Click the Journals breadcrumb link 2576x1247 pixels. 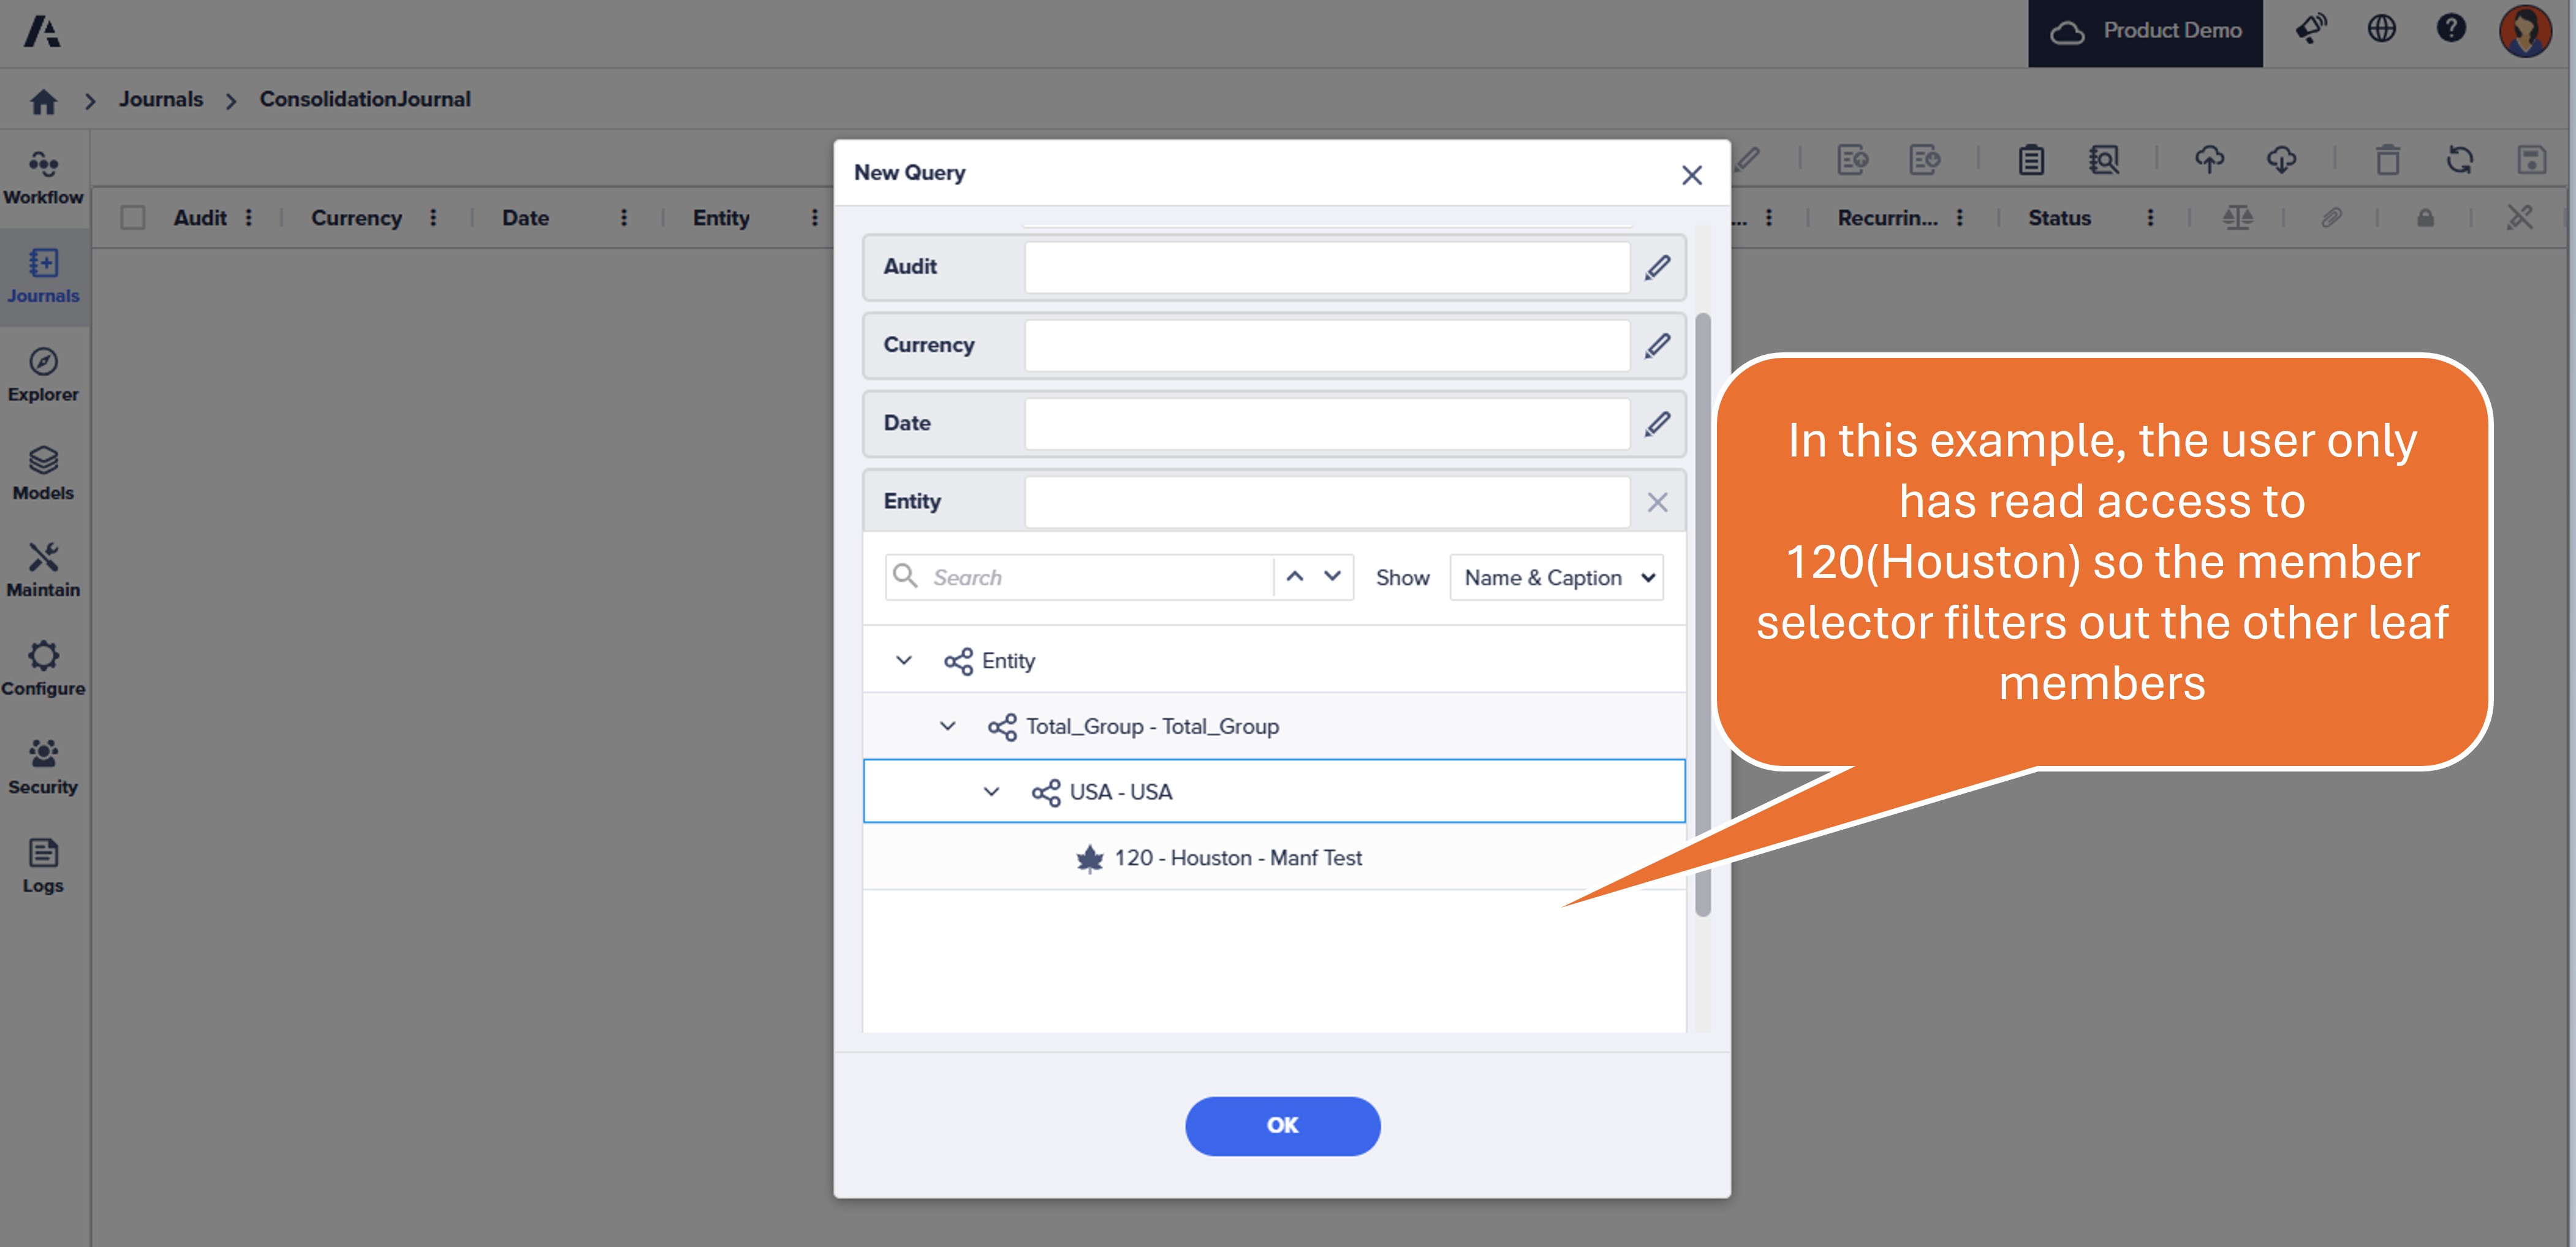coord(160,99)
